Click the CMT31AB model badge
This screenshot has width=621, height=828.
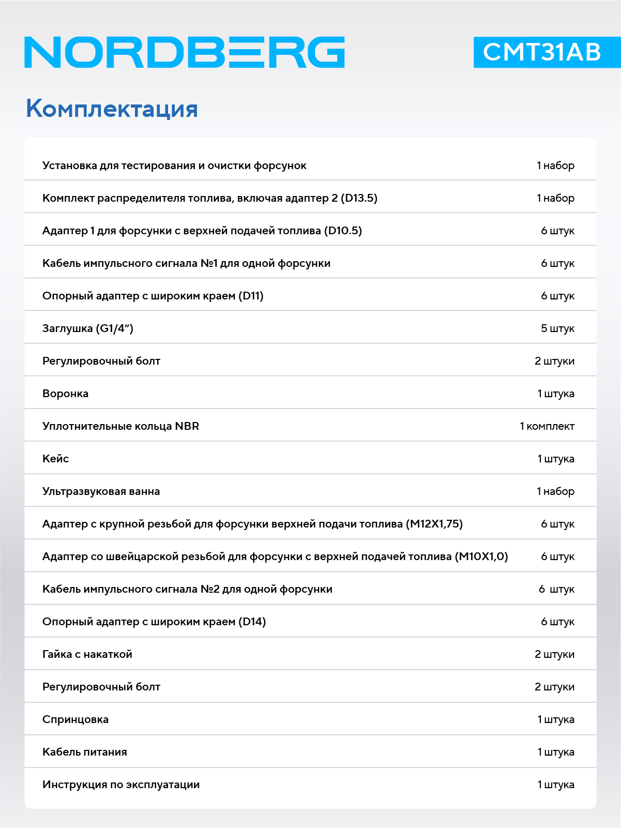547,52
